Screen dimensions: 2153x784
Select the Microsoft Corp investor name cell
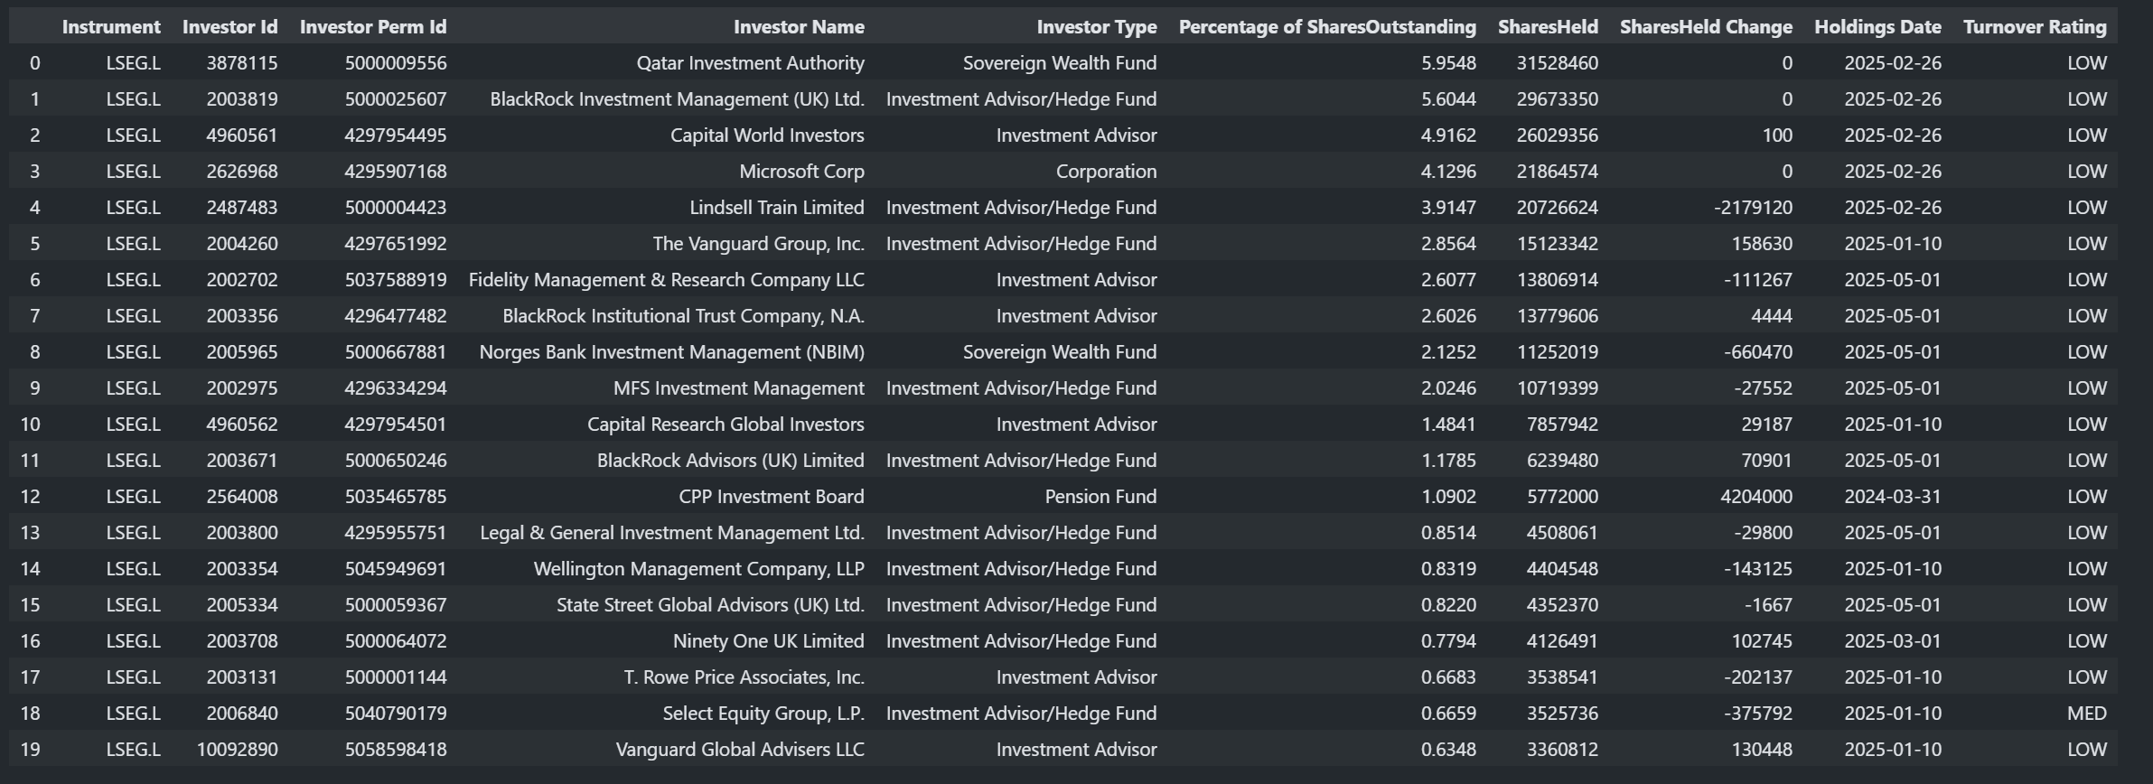(x=801, y=172)
